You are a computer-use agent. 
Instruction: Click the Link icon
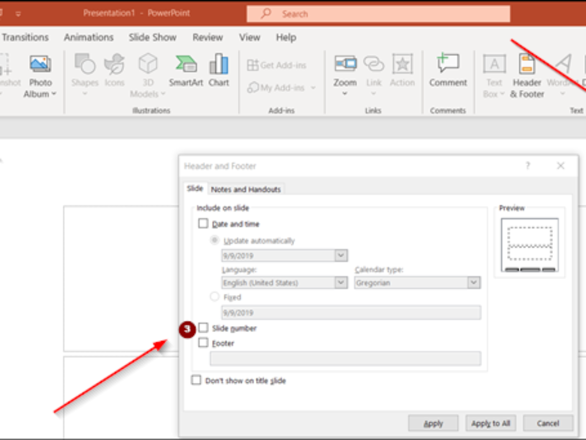coord(374,64)
